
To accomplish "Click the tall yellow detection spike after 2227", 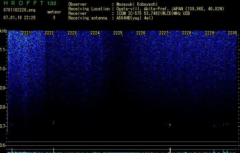I will point(170,150).
